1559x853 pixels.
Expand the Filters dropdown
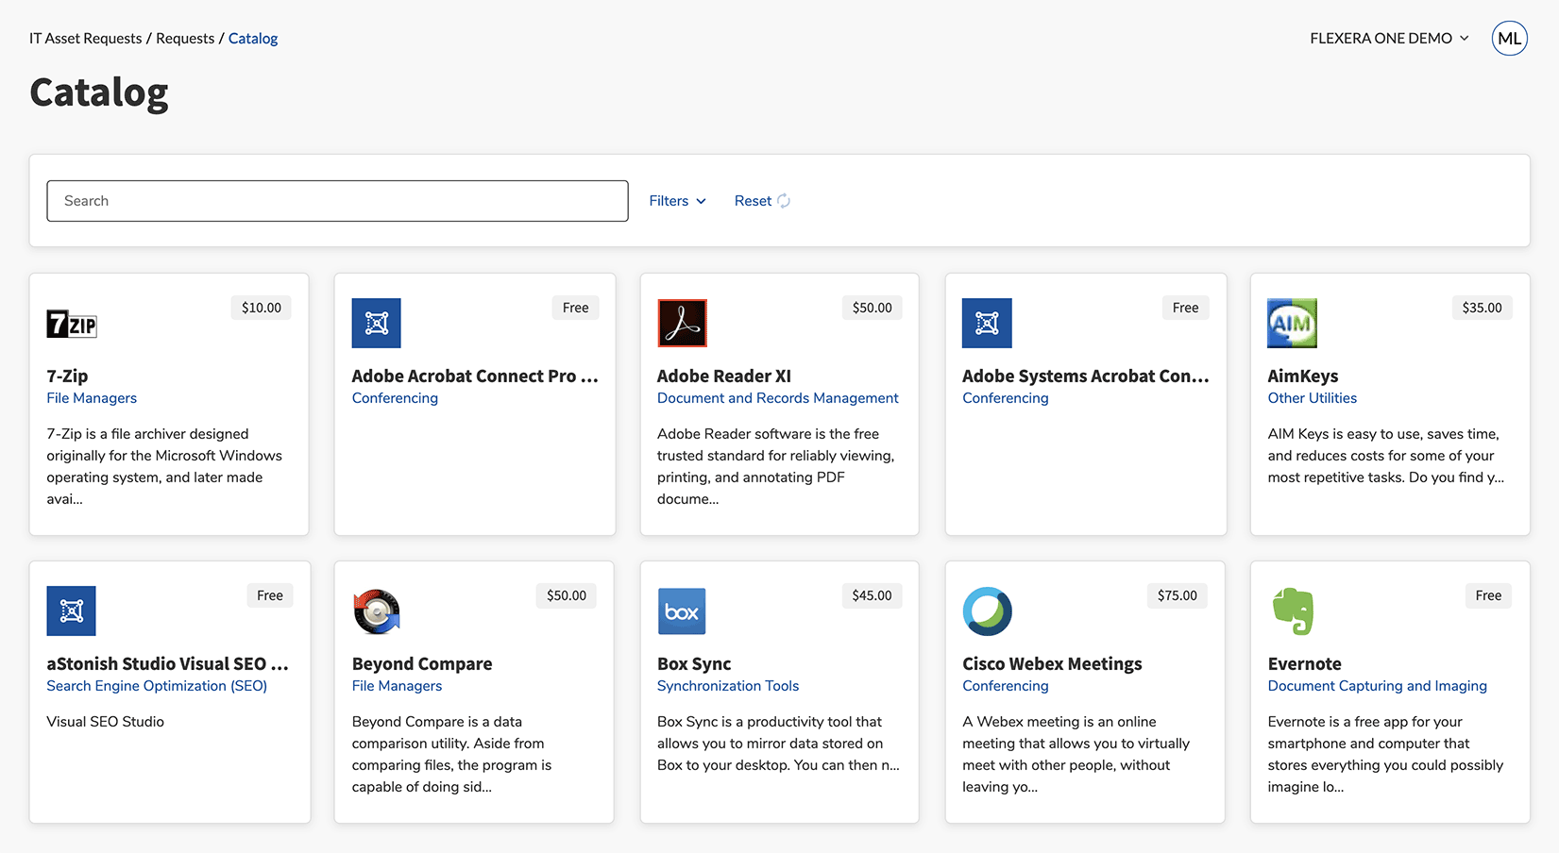677,201
